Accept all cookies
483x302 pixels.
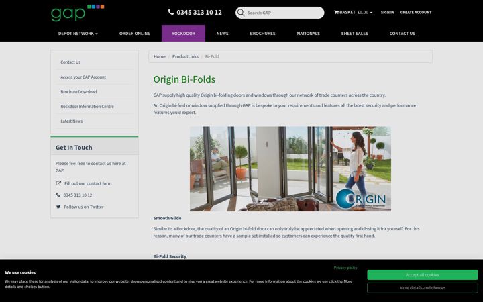[x=423, y=275]
